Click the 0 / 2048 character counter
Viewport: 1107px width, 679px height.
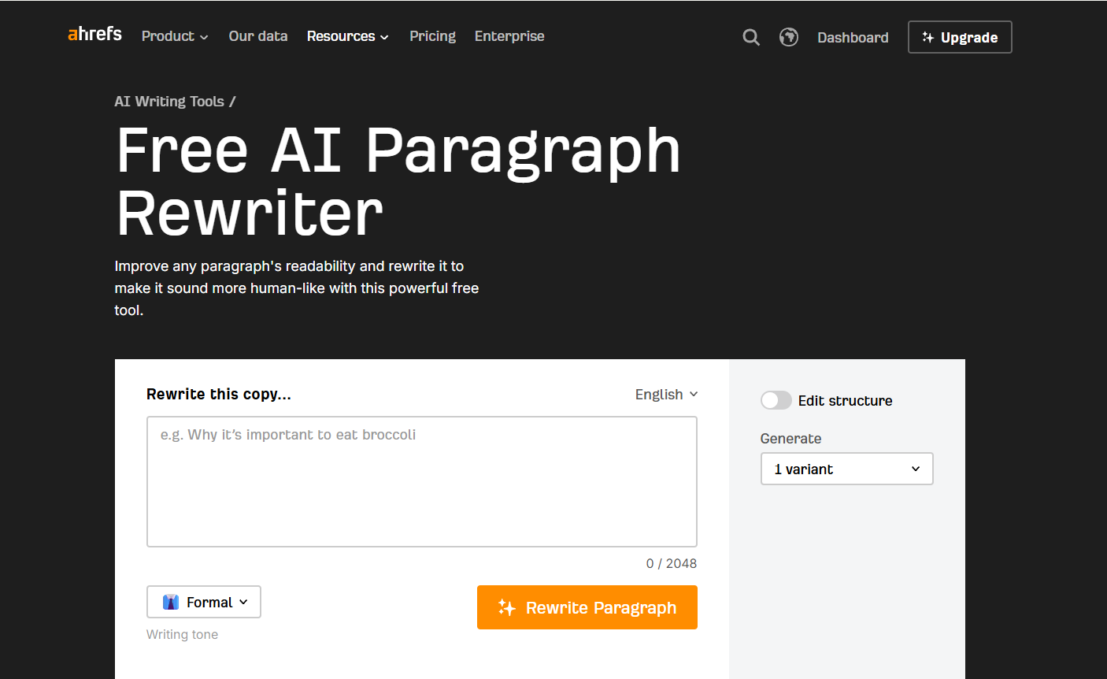672,563
